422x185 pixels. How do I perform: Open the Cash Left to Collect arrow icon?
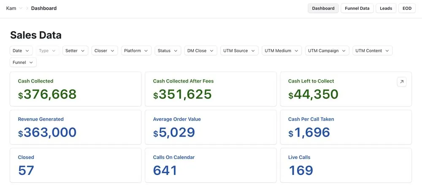pos(402,82)
